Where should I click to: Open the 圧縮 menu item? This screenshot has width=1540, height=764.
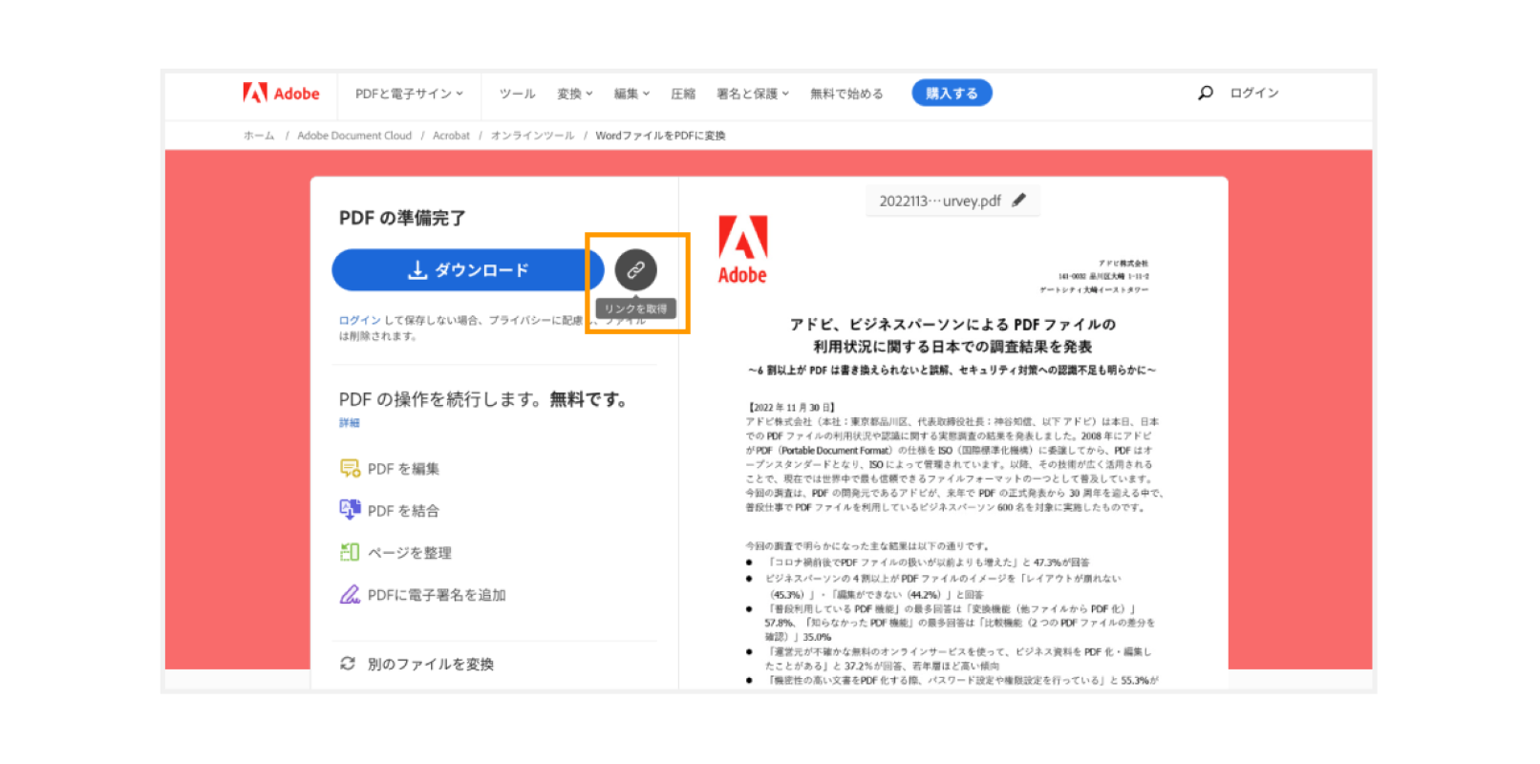(x=683, y=94)
